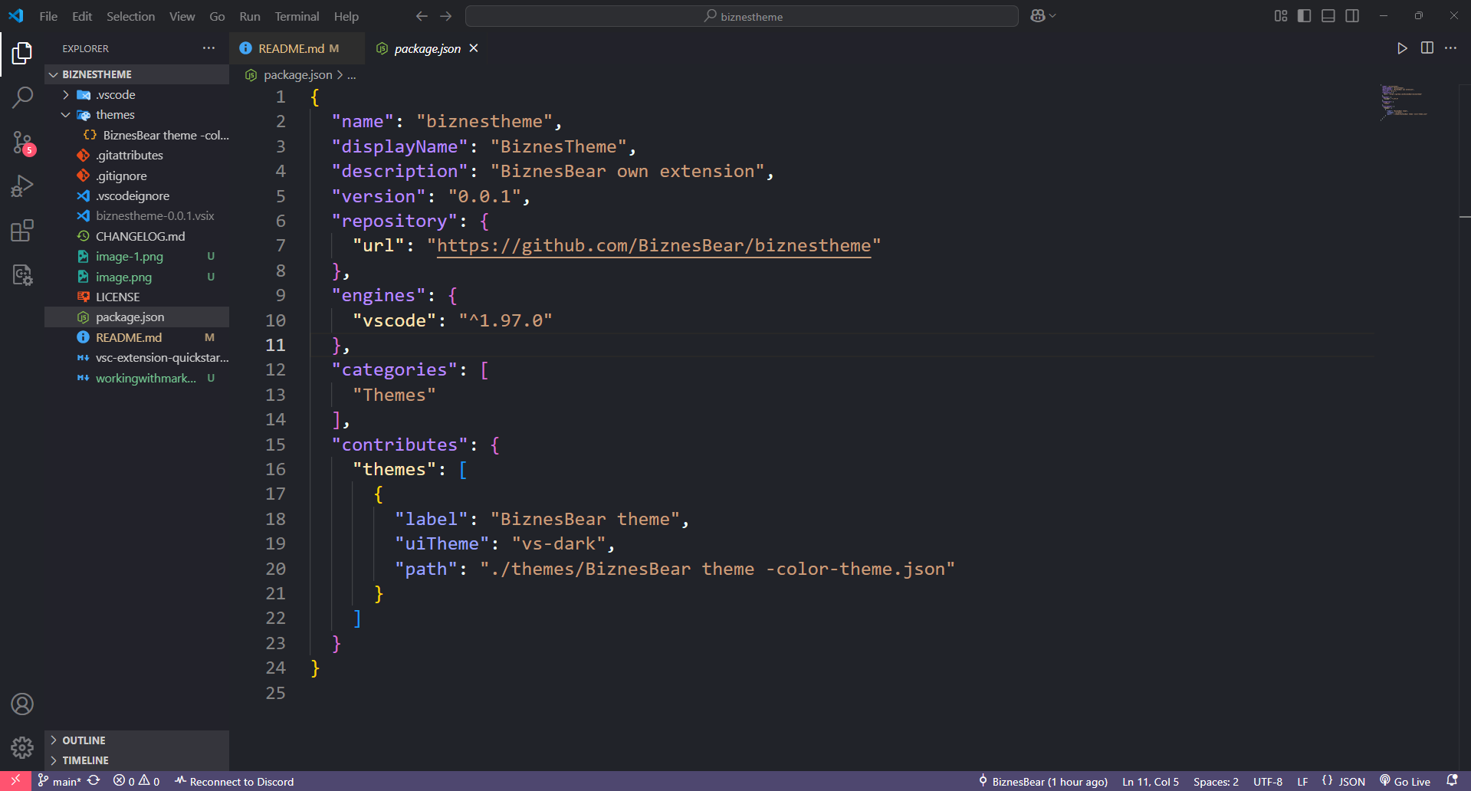
Task: Open CHANGELOG.md in explorer
Action: (x=136, y=237)
